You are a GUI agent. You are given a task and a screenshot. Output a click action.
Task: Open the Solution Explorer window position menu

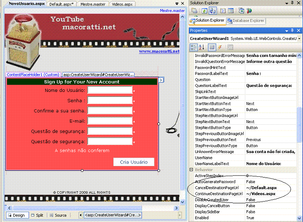point(287,3)
